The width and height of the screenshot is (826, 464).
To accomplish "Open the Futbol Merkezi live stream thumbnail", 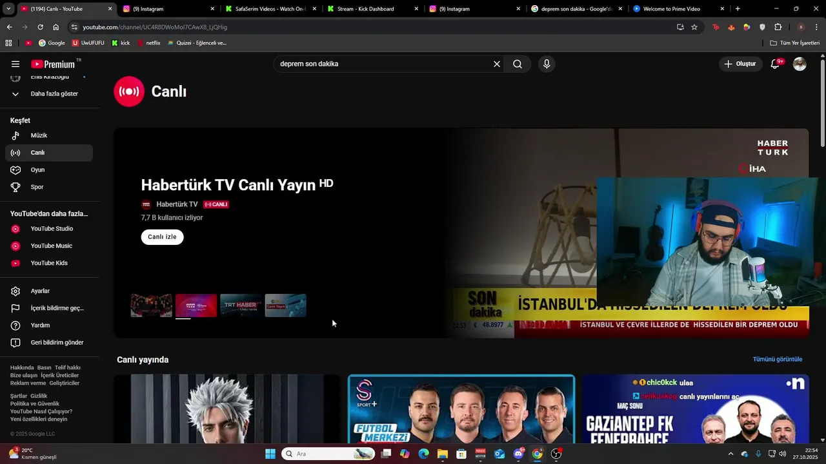I will (461, 409).
